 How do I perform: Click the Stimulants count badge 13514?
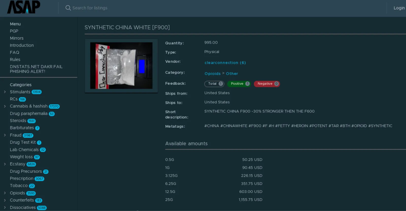[x=37, y=92]
